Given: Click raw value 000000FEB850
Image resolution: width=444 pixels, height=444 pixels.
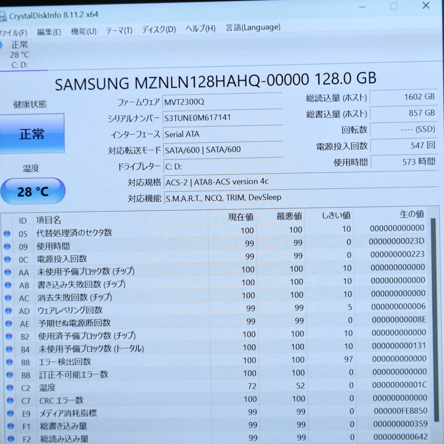Looking at the screenshot, I should 400,411.
